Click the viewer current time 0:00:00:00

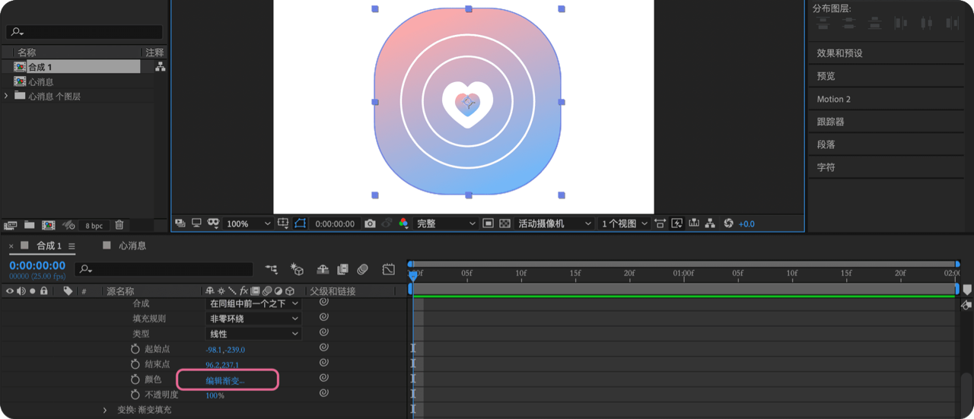click(335, 224)
